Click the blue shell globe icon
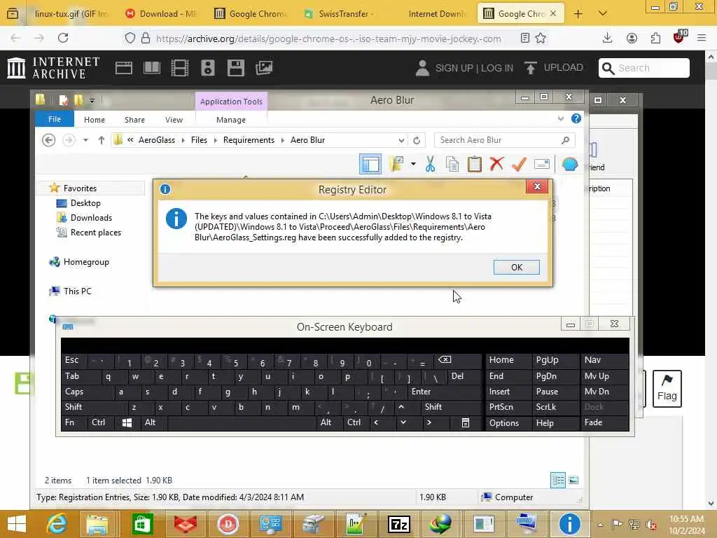Viewport: 717px width, 538px height. click(570, 164)
